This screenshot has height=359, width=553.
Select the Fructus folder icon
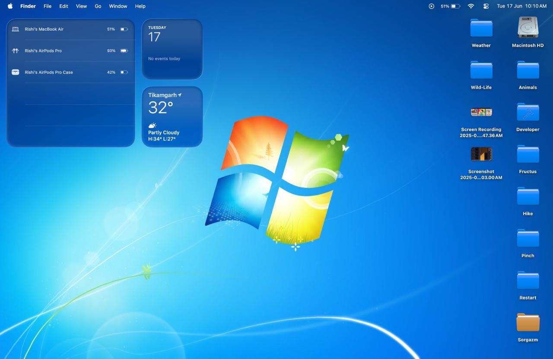[528, 154]
